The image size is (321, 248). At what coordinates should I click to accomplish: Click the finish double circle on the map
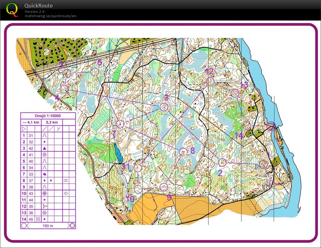tap(271, 126)
